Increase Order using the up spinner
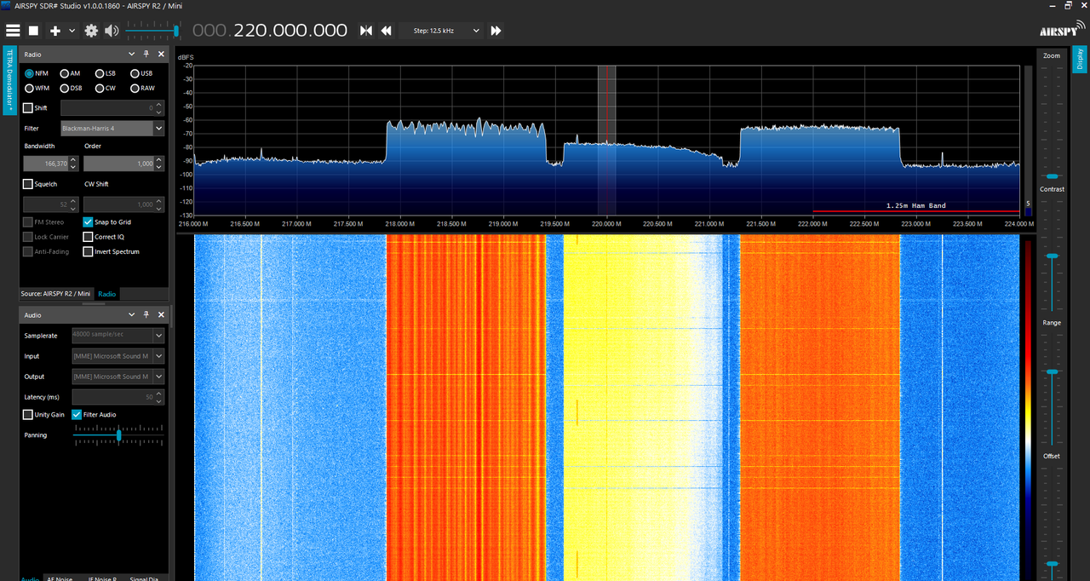 [159, 160]
